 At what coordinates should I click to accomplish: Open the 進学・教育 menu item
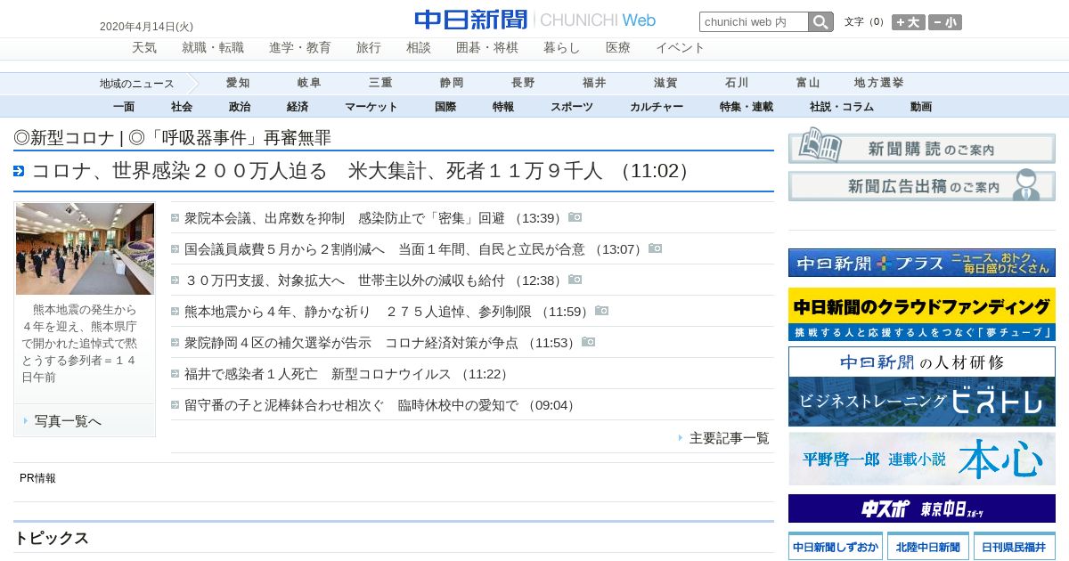[x=300, y=48]
